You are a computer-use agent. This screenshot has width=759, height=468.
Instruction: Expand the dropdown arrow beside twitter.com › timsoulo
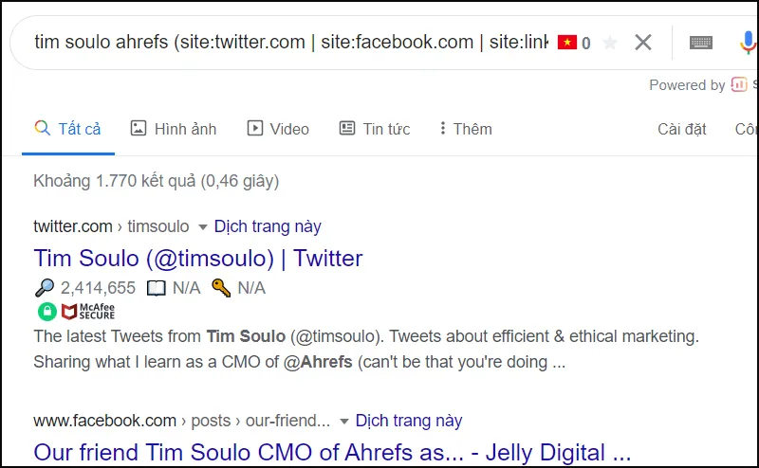coord(202,227)
